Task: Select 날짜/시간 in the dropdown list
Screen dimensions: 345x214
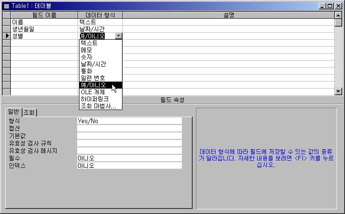Action: pos(101,63)
